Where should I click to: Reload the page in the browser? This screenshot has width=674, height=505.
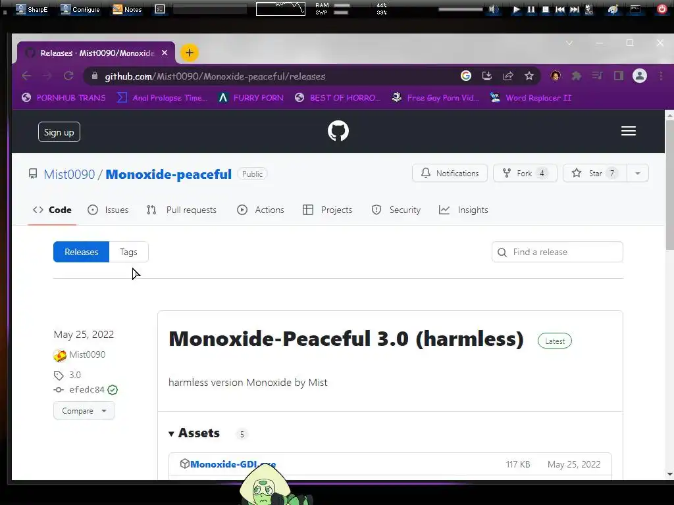(68, 76)
